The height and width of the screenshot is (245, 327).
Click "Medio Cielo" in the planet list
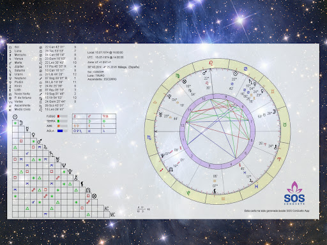(43, 109)
